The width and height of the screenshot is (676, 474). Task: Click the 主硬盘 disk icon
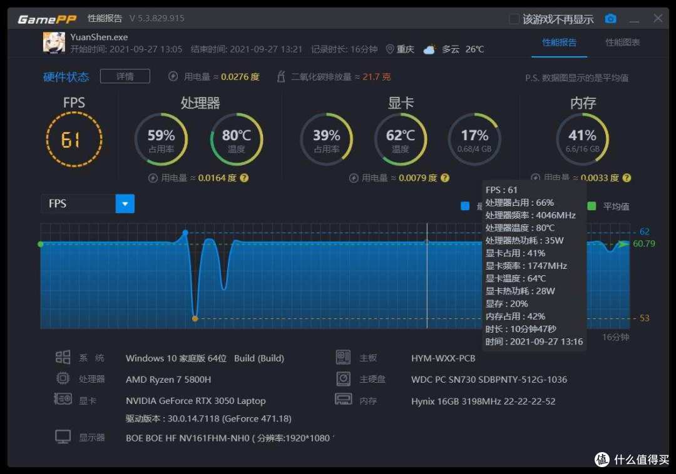tap(343, 379)
